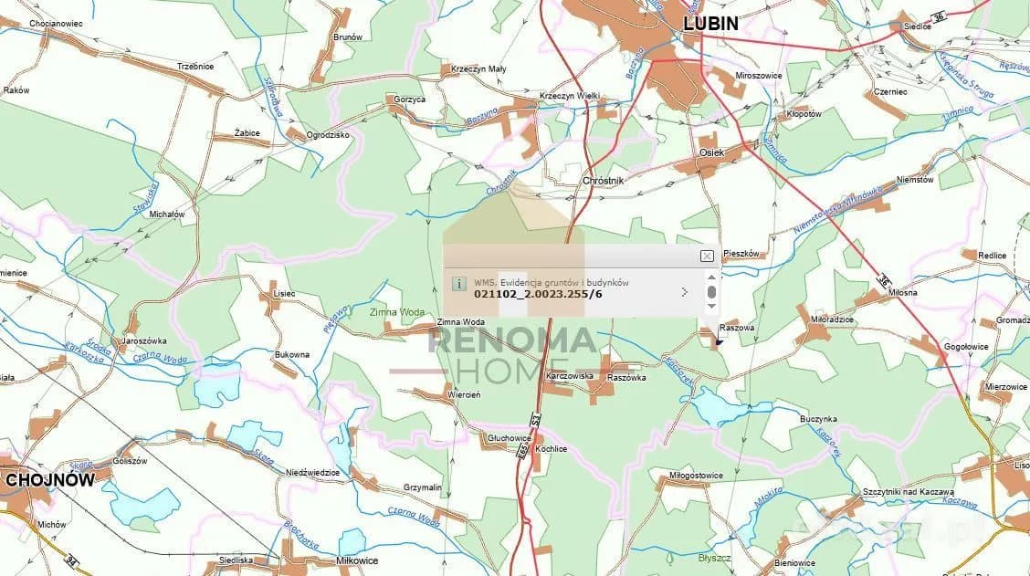Screen dimensions: 1030x576
Task: Select parcel number 021102_2.0023.255/6
Action: point(538,294)
